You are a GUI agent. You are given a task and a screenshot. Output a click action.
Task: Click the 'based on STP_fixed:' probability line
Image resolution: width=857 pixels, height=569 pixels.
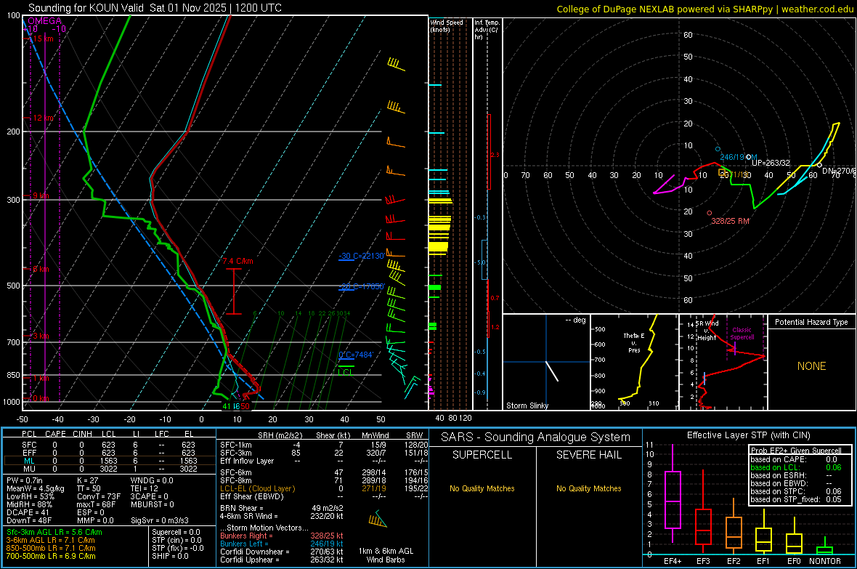[796, 499]
